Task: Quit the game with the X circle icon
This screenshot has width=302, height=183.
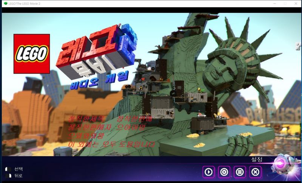Action: 256,172
